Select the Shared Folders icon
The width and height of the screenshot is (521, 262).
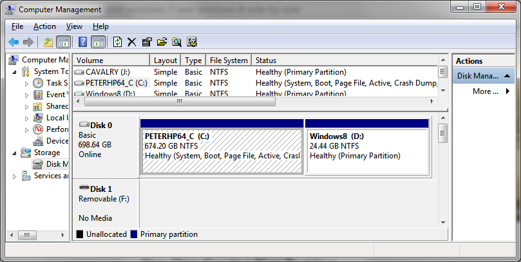click(x=37, y=107)
